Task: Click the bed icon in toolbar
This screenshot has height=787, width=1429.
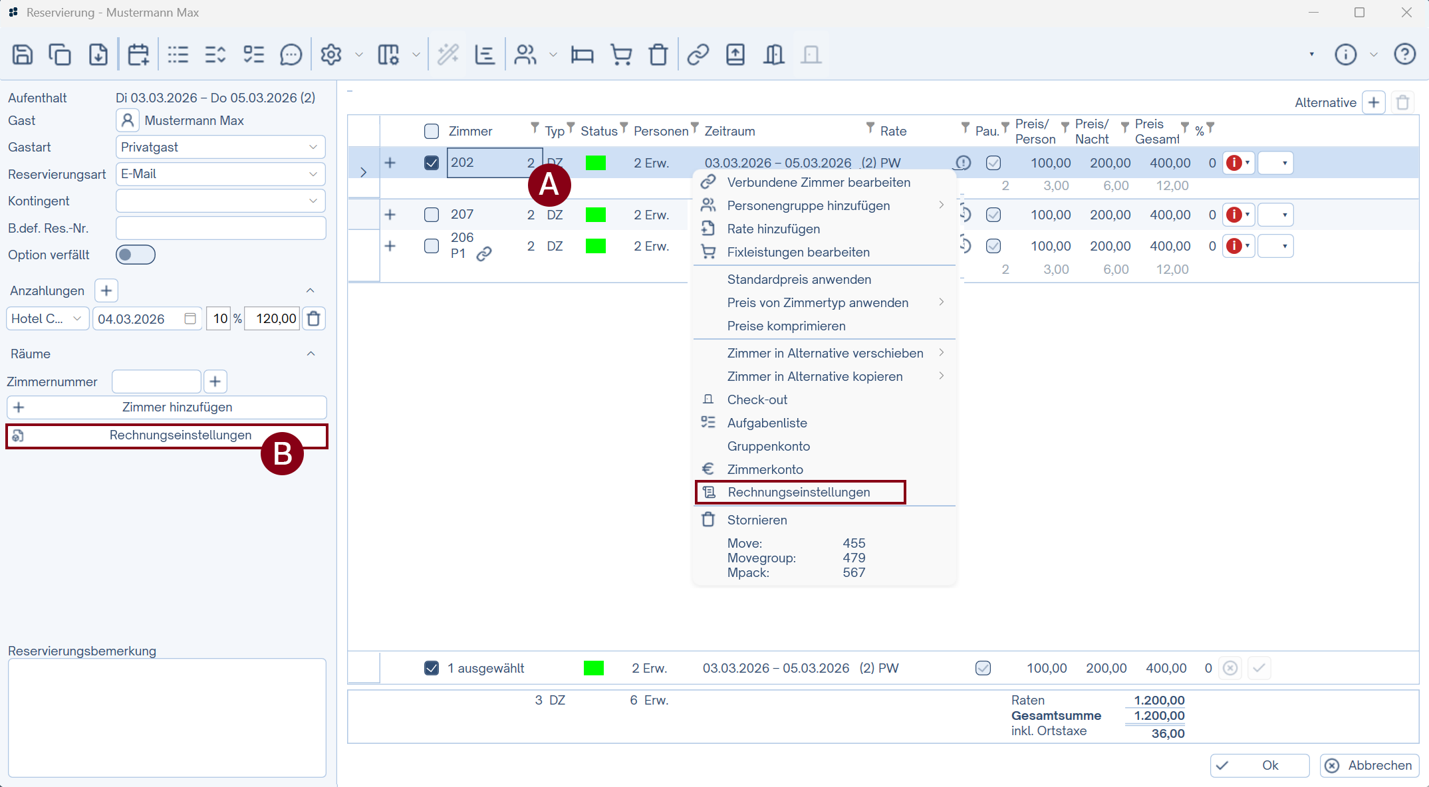Action: coord(582,55)
